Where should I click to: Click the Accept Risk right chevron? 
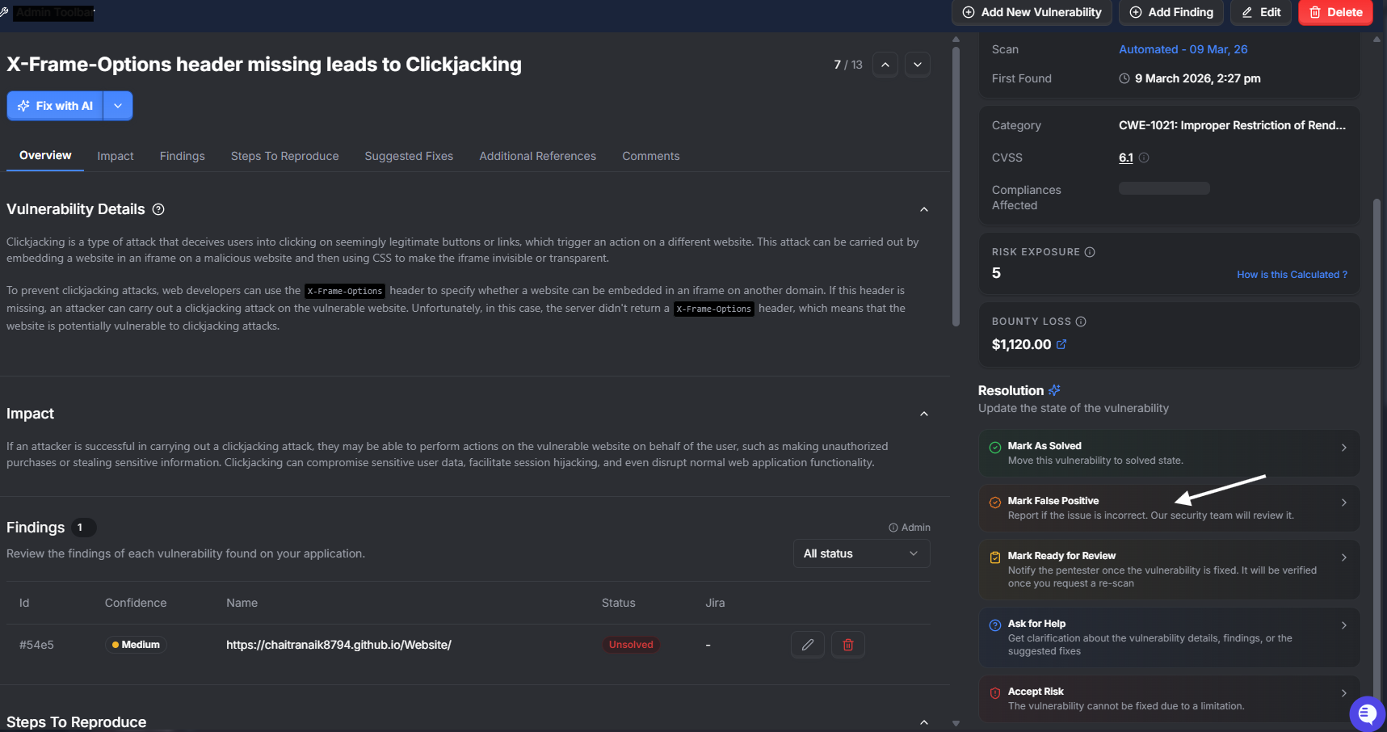click(1344, 693)
